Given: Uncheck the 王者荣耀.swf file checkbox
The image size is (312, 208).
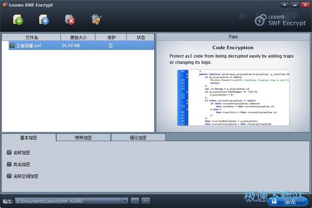Looking at the screenshot, I should tap(12, 46).
